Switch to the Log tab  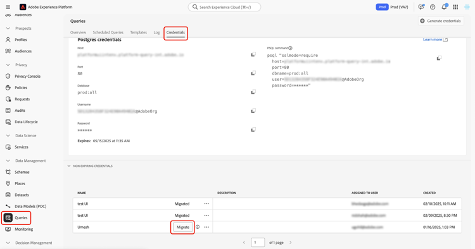coord(156,32)
